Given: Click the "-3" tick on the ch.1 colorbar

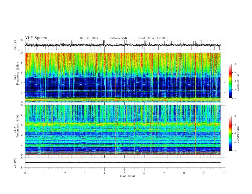Looking at the screenshot, I should coord(235,64).
